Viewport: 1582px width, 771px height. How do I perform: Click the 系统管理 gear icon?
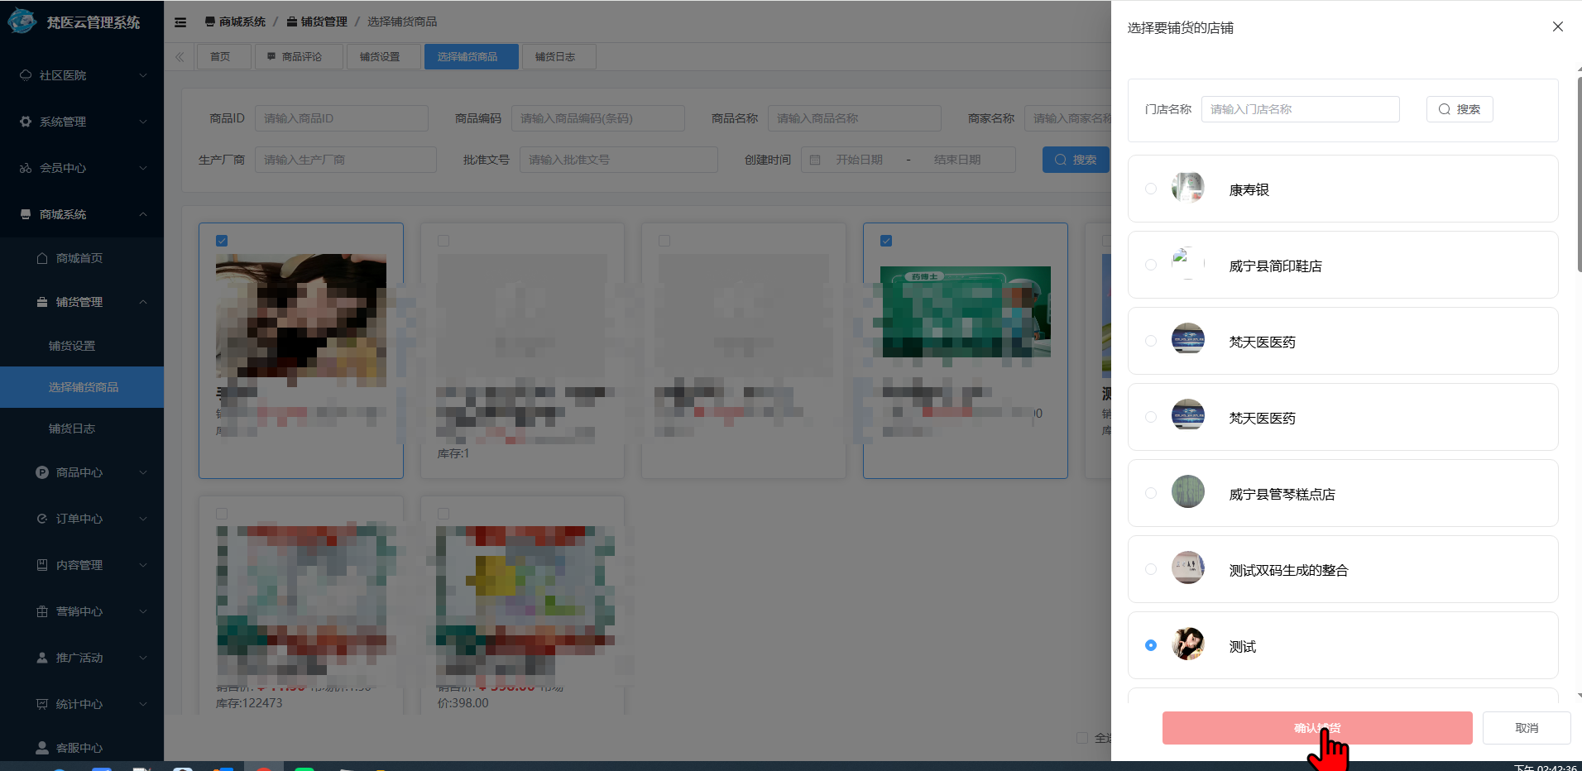pyautogui.click(x=26, y=121)
